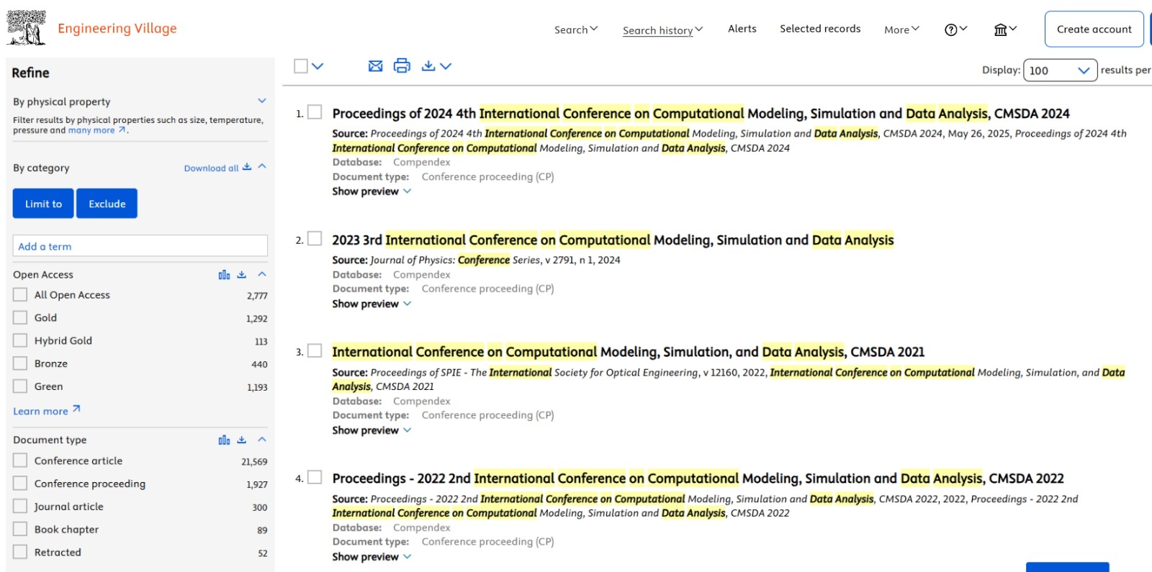Expand Show preview for 2023 3rd conference
This screenshot has height=572, width=1152.
pyautogui.click(x=372, y=304)
